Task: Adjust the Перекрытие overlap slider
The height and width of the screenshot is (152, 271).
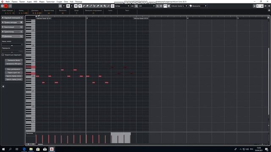Action: coord(12,52)
